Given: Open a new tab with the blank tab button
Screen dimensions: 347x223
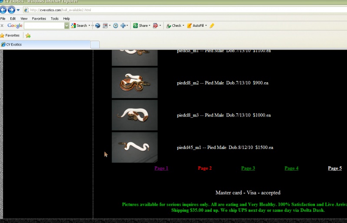Looking at the screenshot, I should coord(95,45).
